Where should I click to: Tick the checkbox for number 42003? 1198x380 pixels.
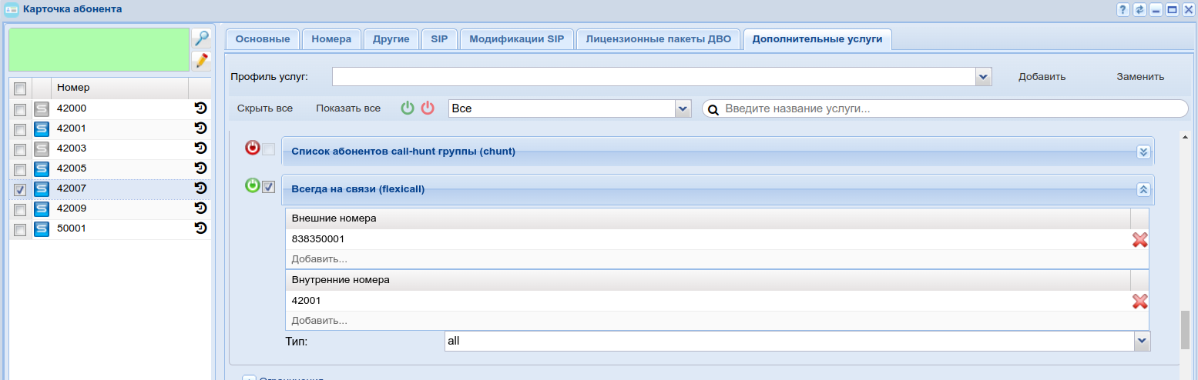point(20,149)
